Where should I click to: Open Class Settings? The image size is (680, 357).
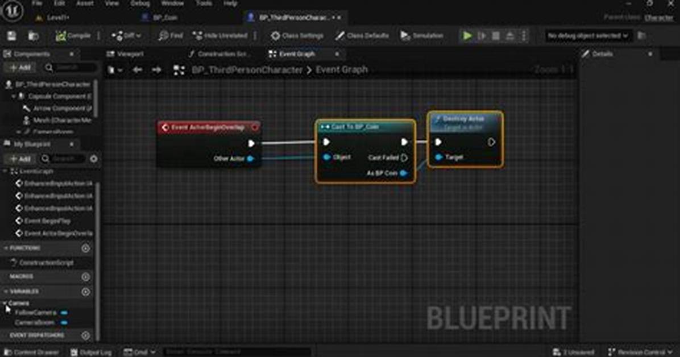297,36
